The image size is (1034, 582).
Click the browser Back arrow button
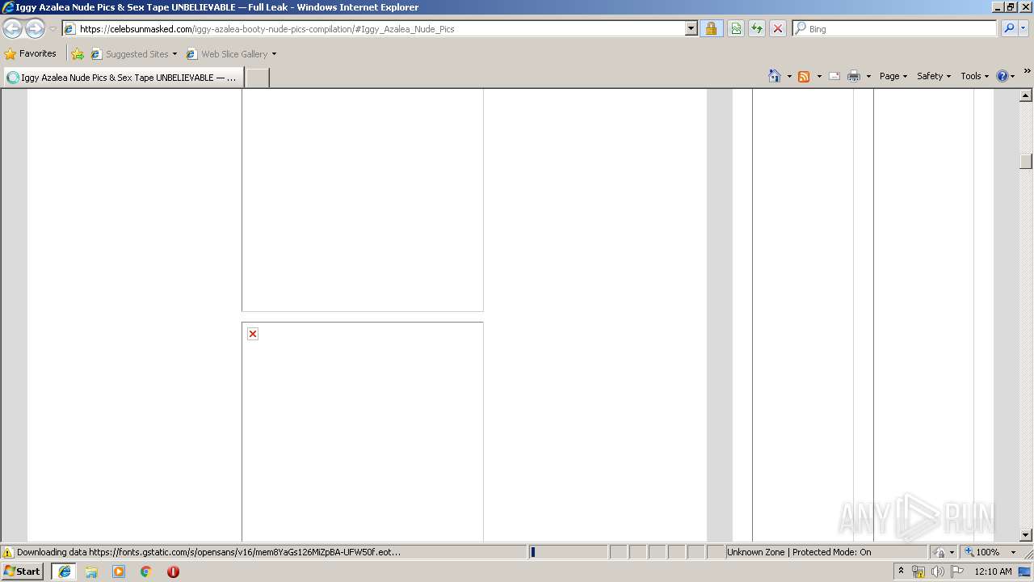[x=12, y=29]
